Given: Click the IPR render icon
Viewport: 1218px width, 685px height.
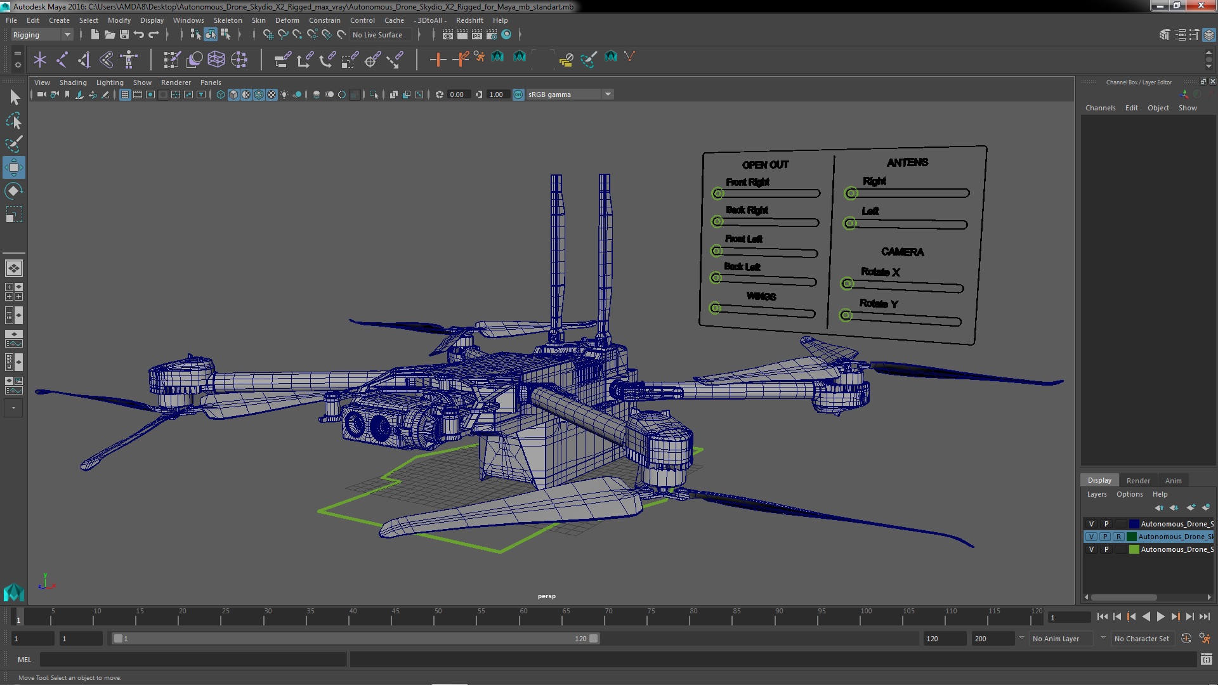Looking at the screenshot, I should coord(477,35).
